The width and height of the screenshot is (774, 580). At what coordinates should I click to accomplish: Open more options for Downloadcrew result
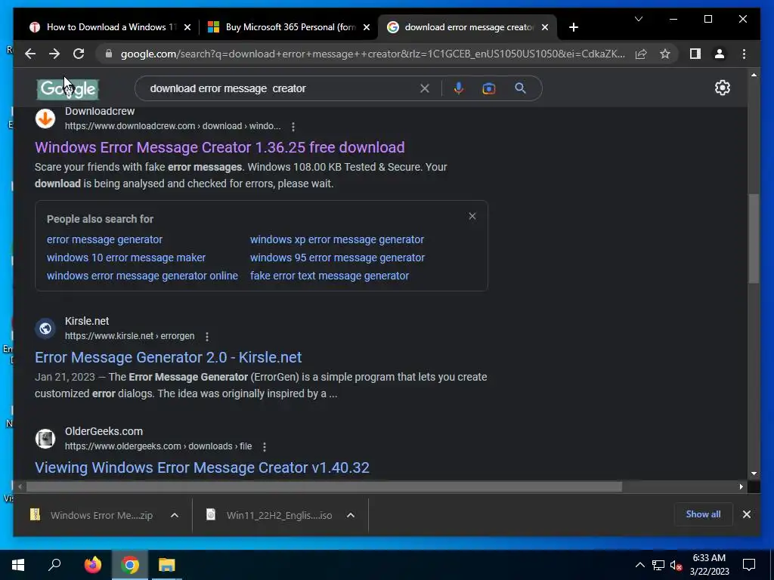(293, 127)
